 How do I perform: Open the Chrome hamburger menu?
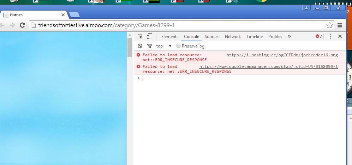tap(340, 25)
